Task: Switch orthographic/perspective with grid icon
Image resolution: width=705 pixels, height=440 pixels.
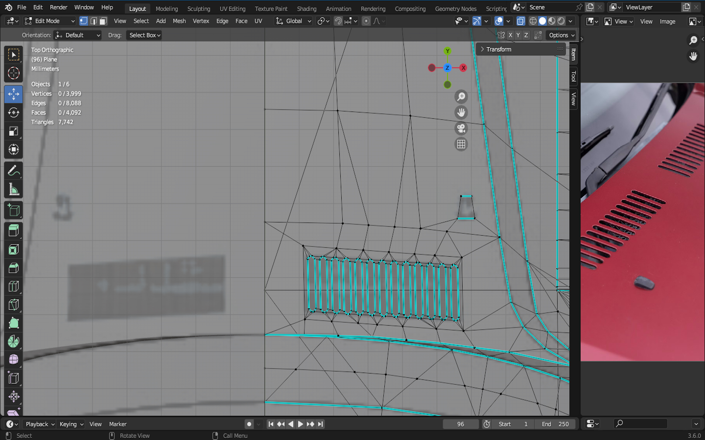Action: click(461, 144)
